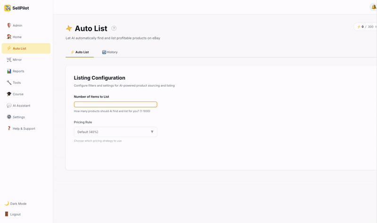Focus the Number of Items to List field

pos(115,105)
